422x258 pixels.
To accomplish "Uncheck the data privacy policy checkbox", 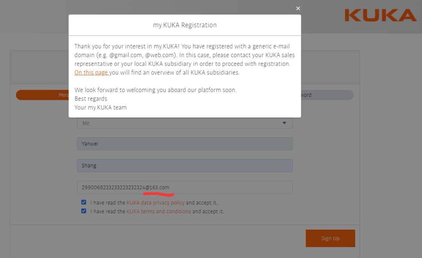I will tap(84, 202).
